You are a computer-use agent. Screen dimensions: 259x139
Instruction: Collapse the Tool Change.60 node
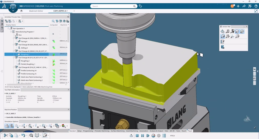point(14,67)
